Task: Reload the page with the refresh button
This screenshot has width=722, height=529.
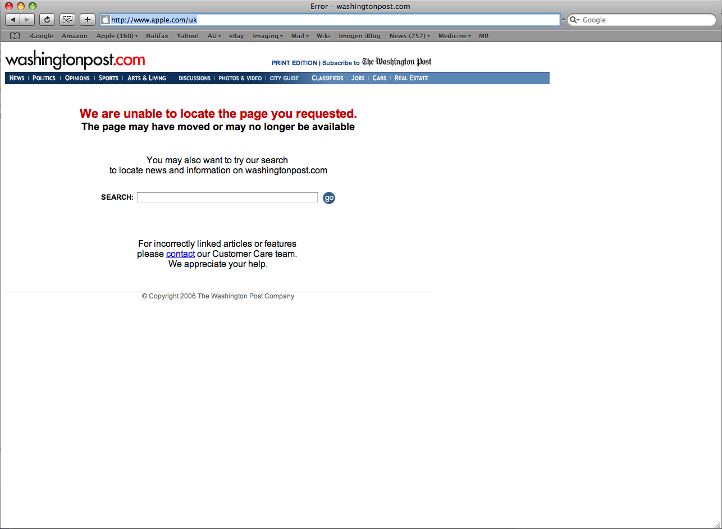Action: 47,20
